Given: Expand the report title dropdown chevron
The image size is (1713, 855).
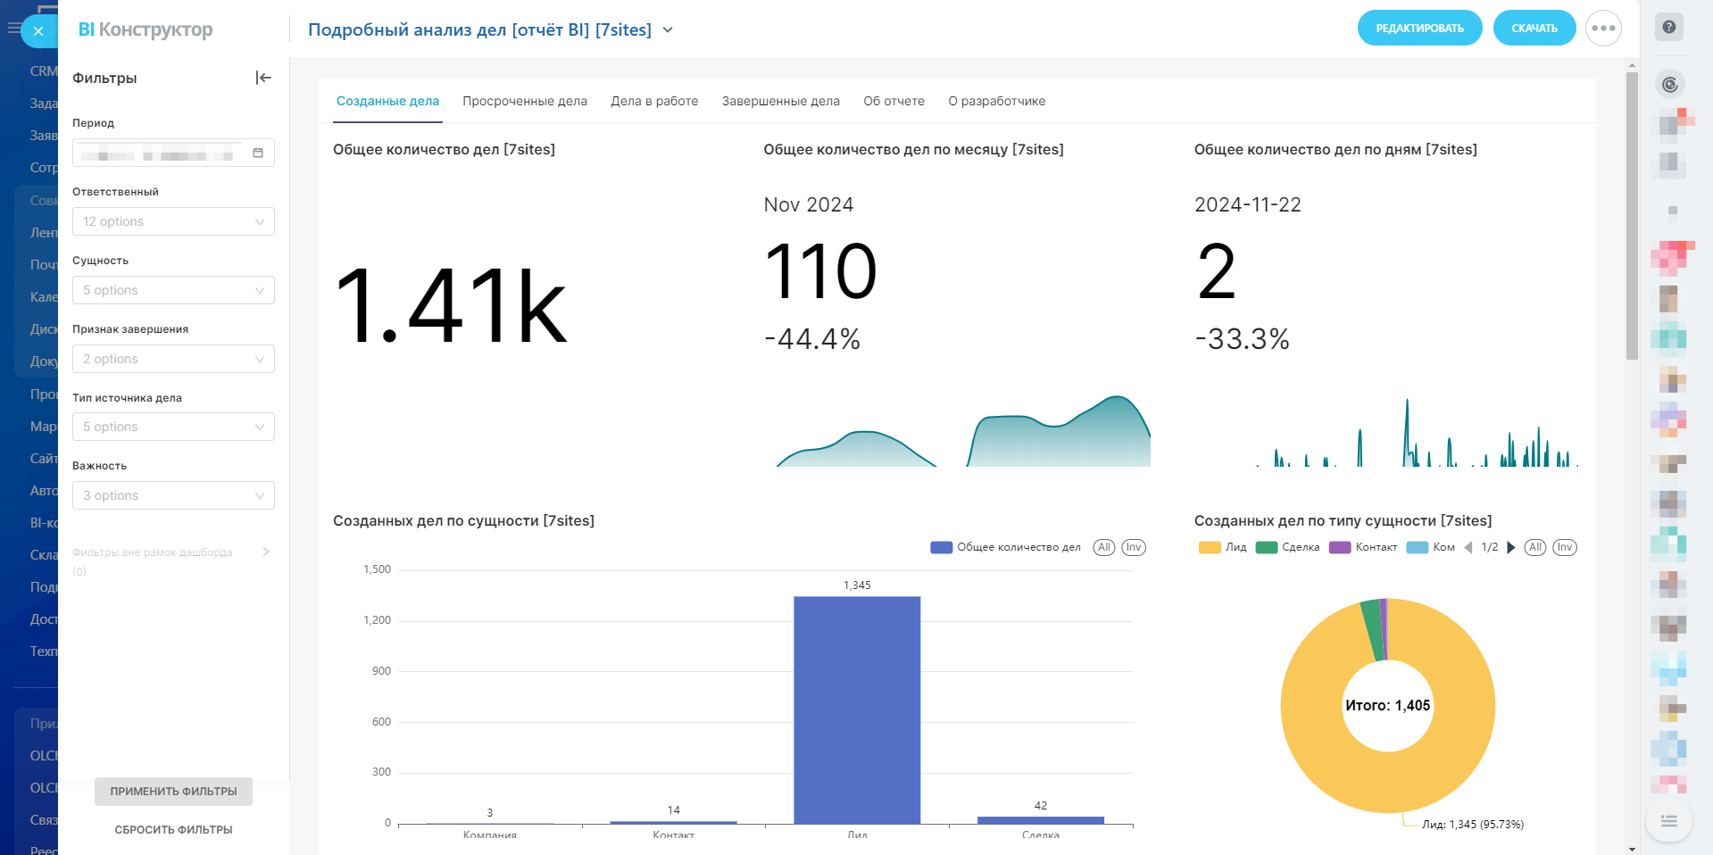Looking at the screenshot, I should click(x=668, y=30).
